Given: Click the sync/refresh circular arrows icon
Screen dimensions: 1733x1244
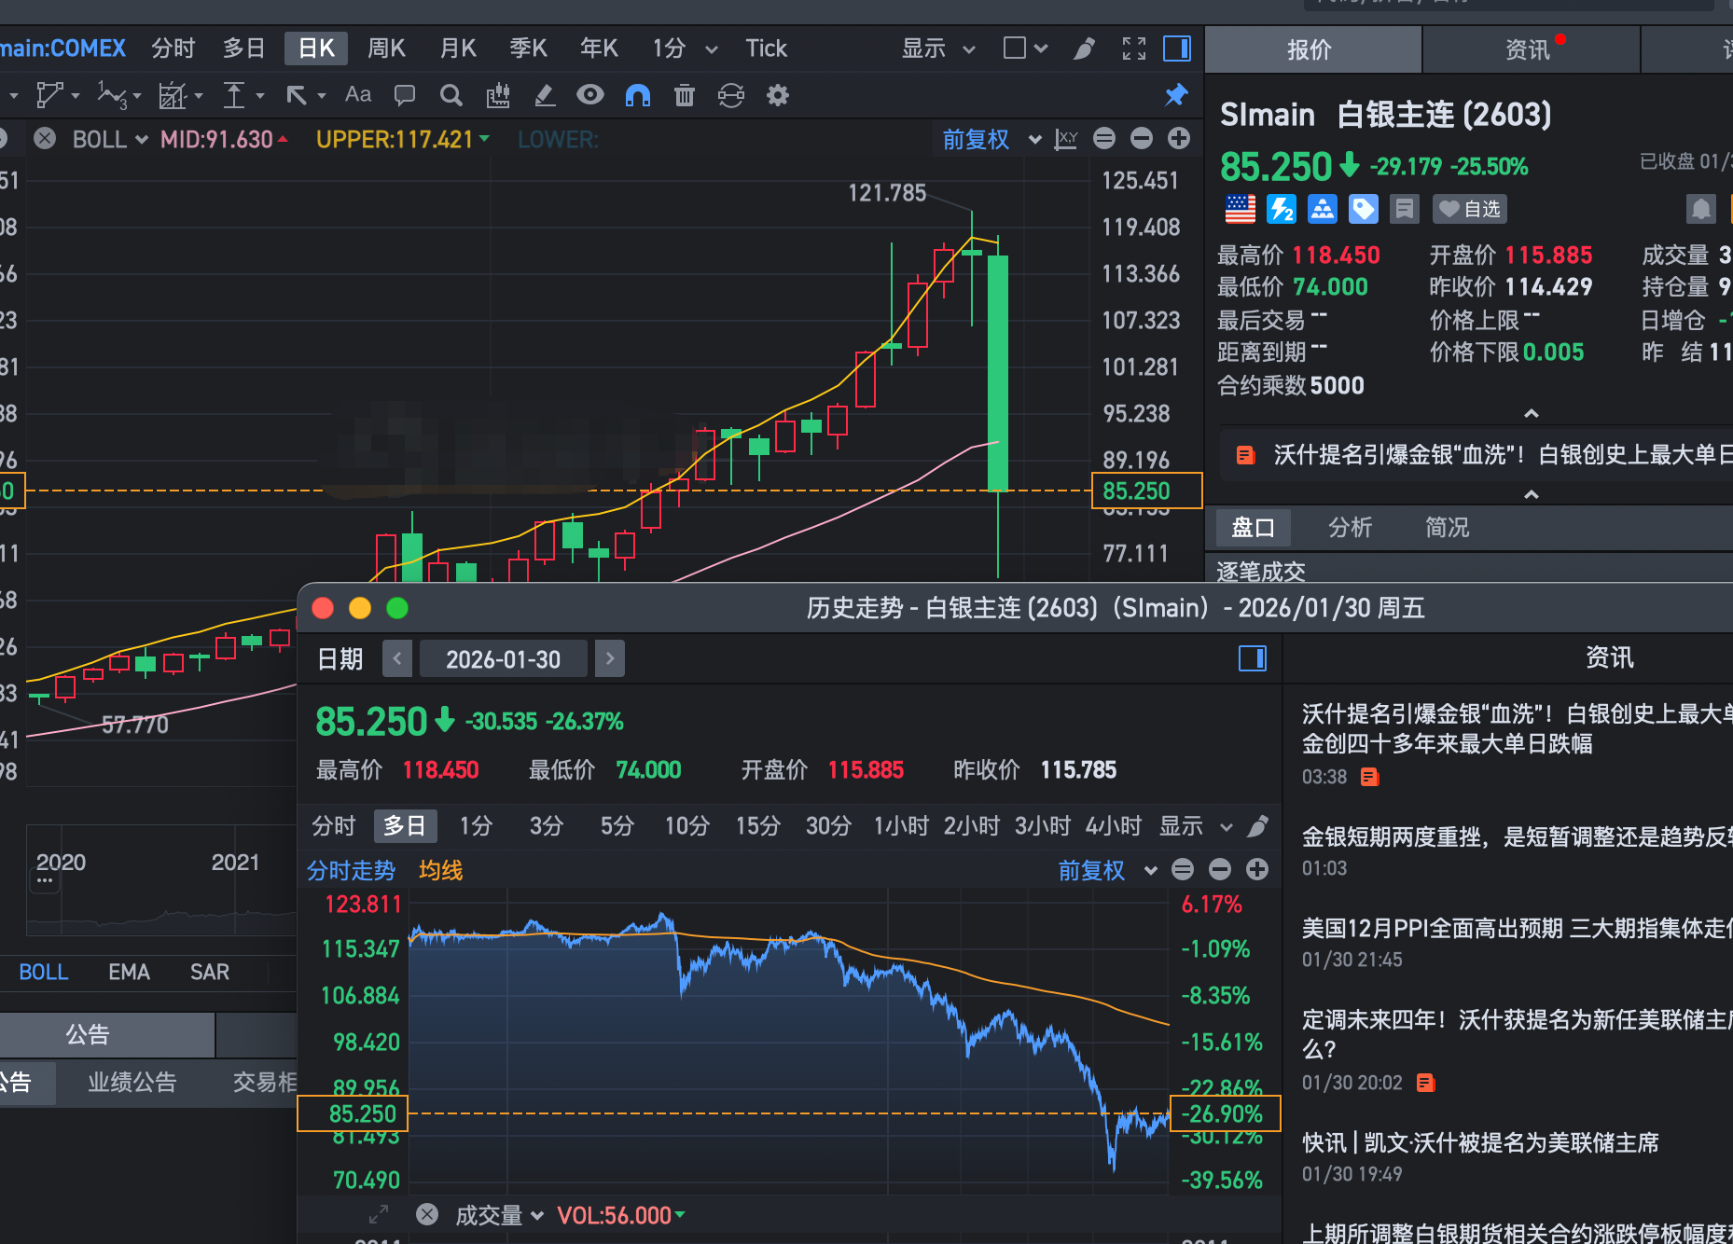Looking at the screenshot, I should pyautogui.click(x=731, y=95).
